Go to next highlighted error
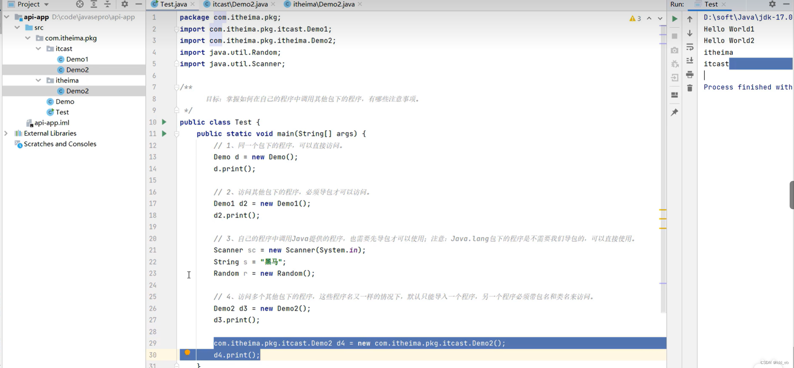This screenshot has height=368, width=794. coord(660,18)
